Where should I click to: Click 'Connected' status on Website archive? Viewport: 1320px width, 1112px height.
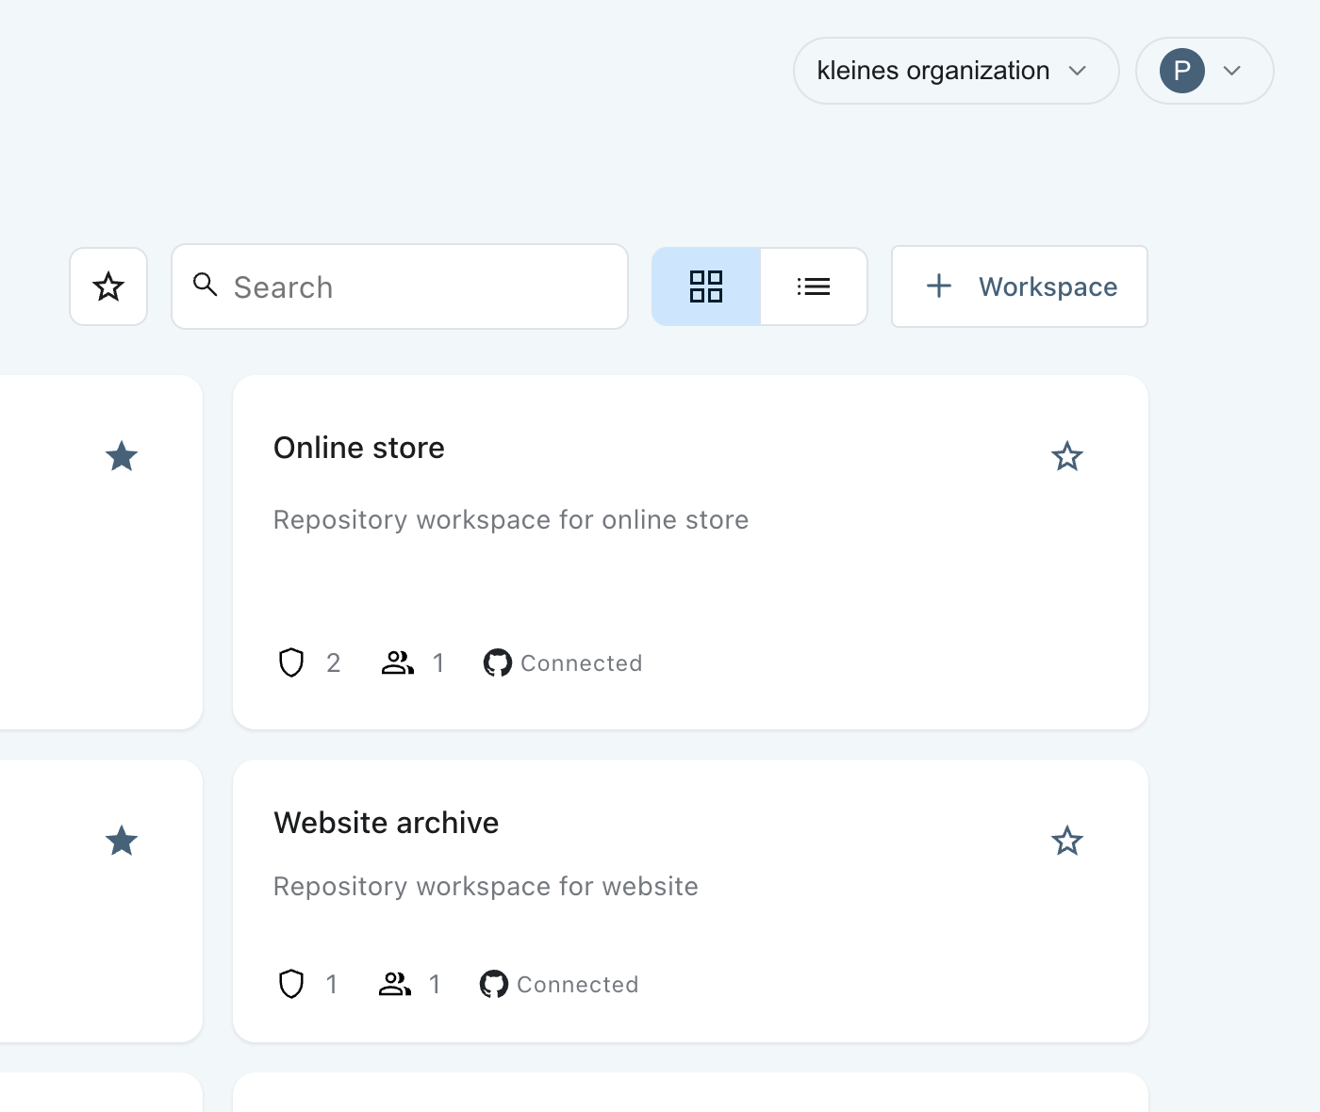[578, 985]
